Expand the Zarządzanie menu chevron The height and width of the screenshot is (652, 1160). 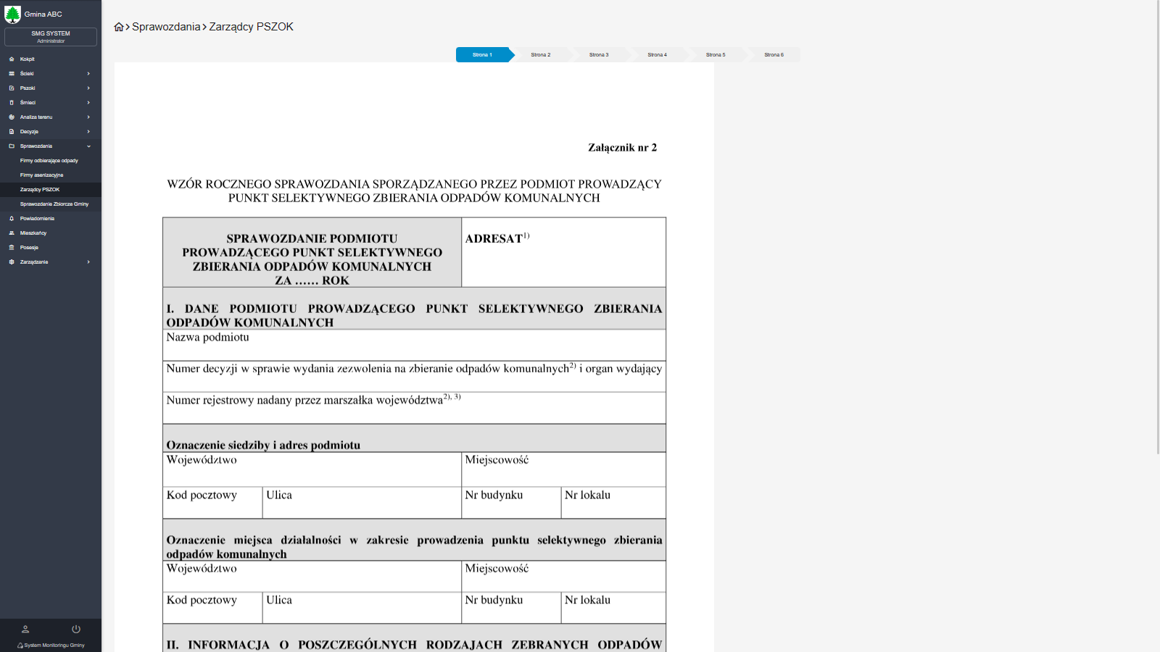pyautogui.click(x=88, y=262)
